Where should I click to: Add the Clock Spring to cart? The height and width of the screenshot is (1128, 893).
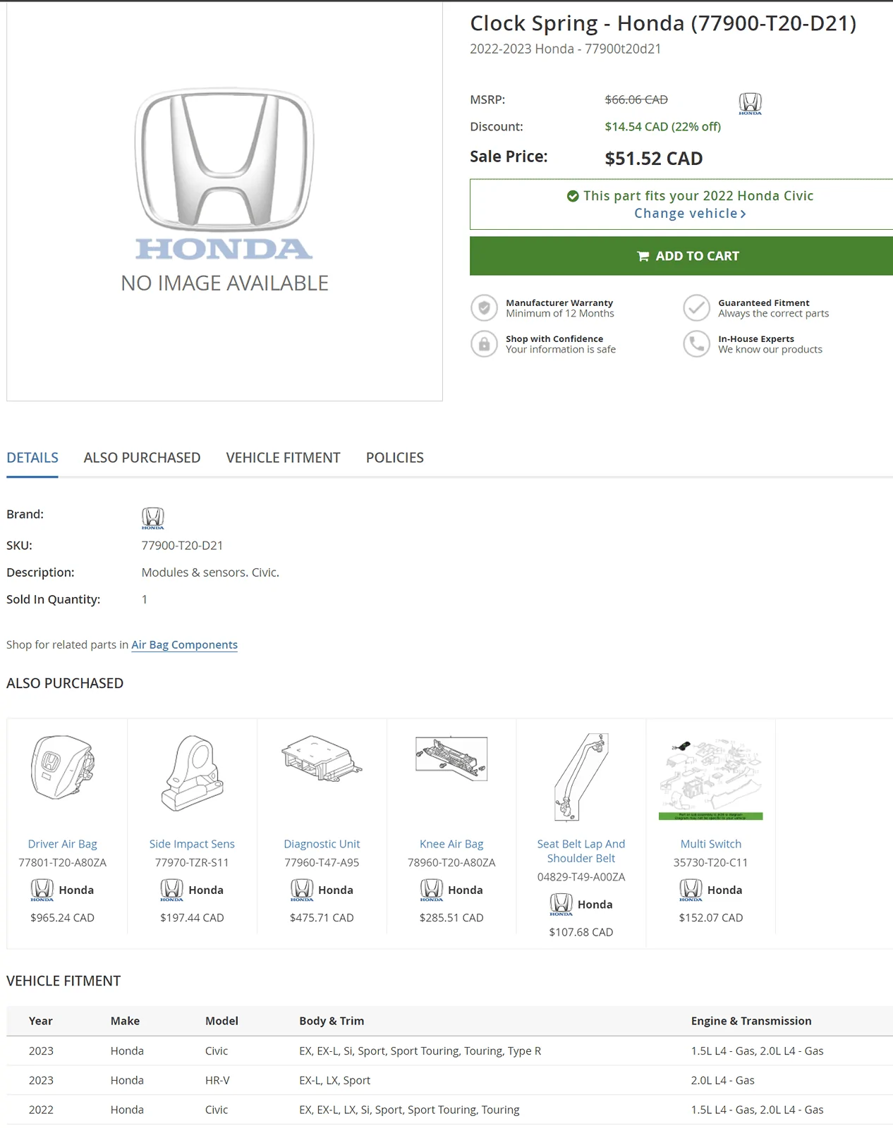click(x=681, y=256)
